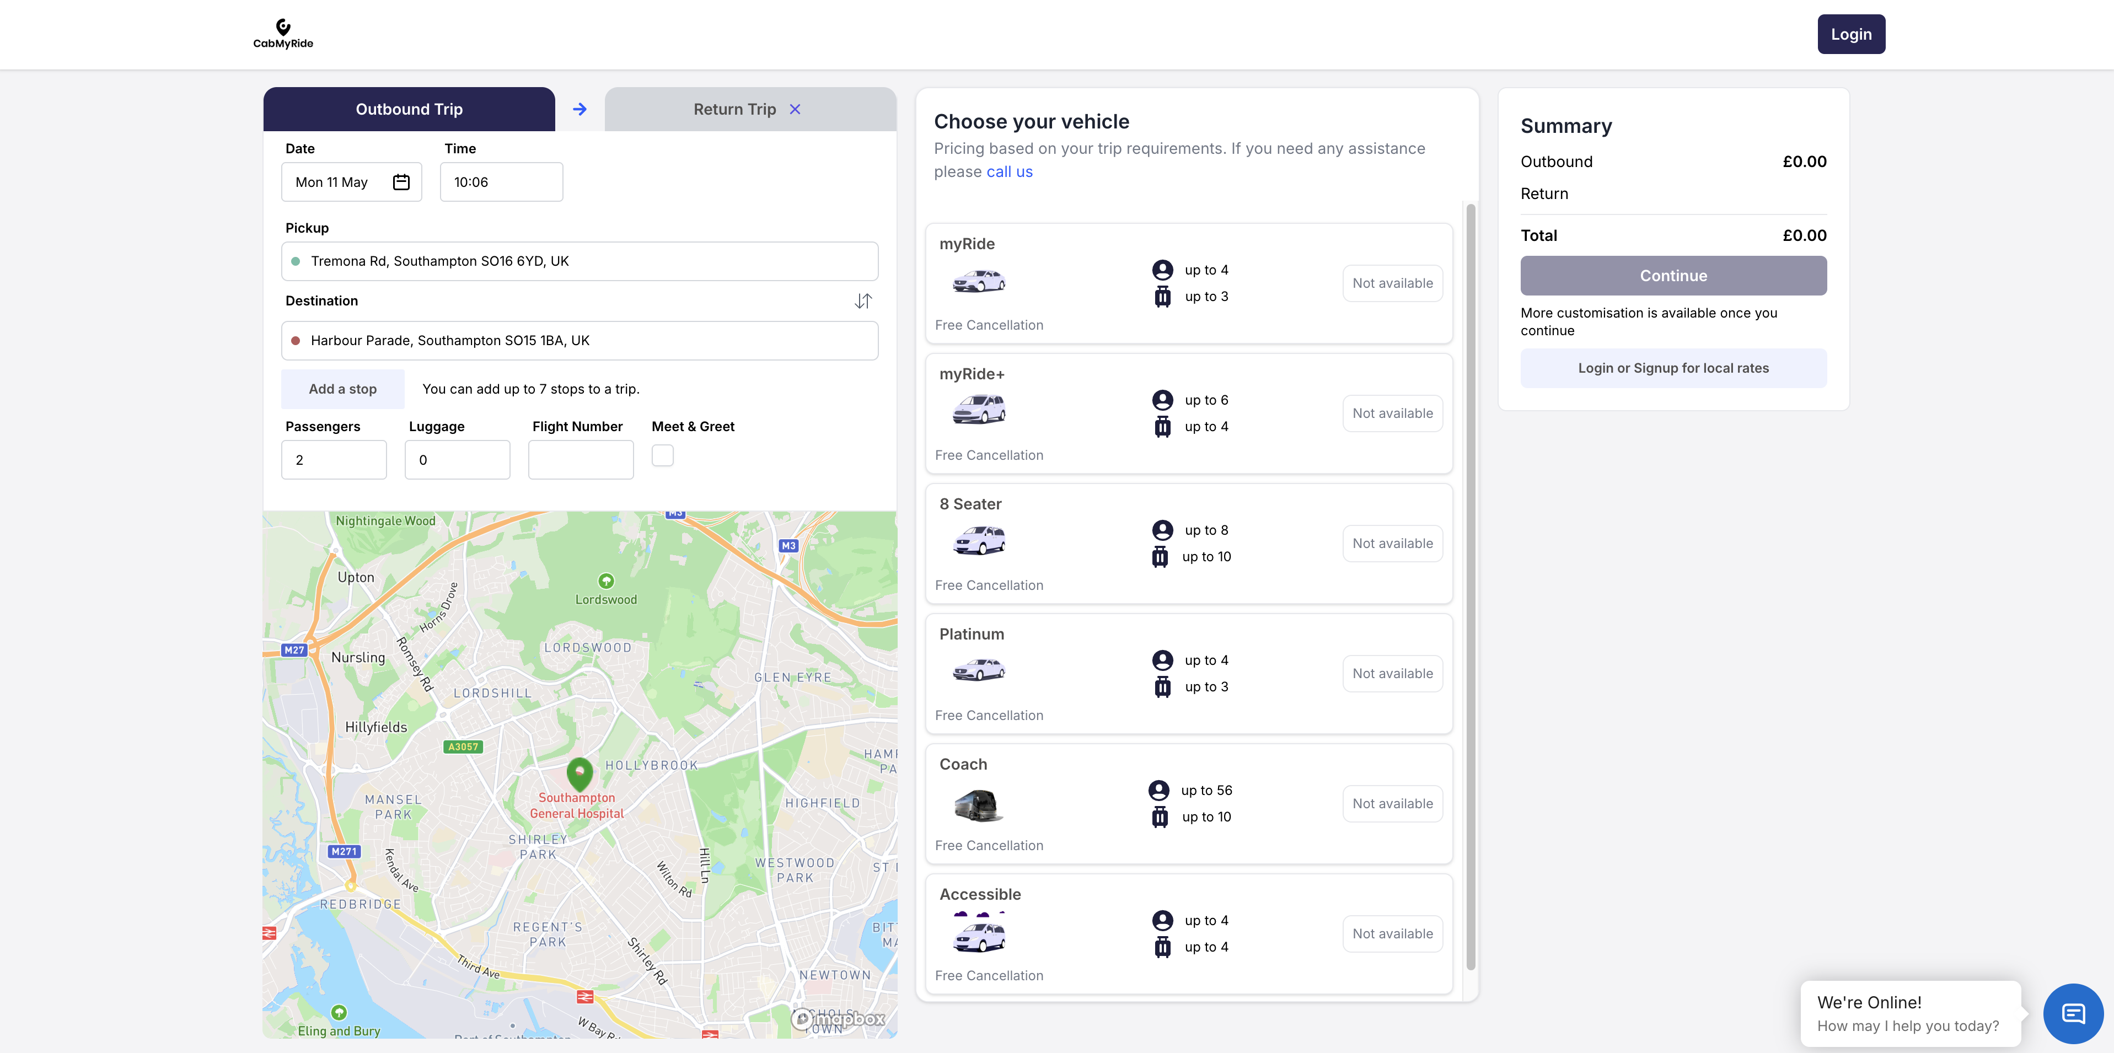The image size is (2114, 1053).
Task: Click the myRide+ passenger capacity icon
Action: (1162, 400)
